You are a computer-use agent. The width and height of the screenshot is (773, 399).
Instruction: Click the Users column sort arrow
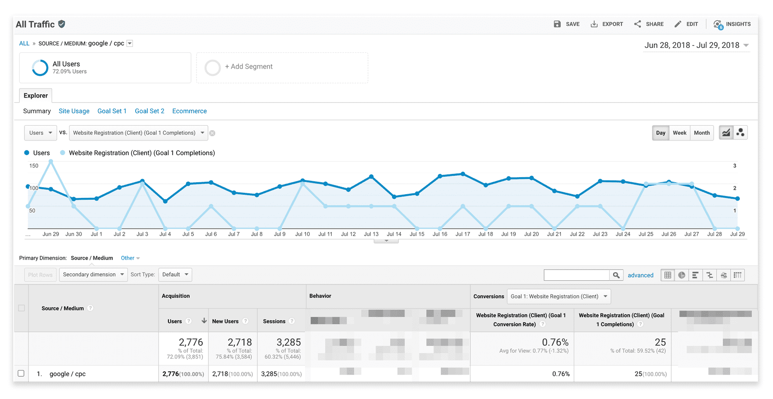[x=204, y=321]
